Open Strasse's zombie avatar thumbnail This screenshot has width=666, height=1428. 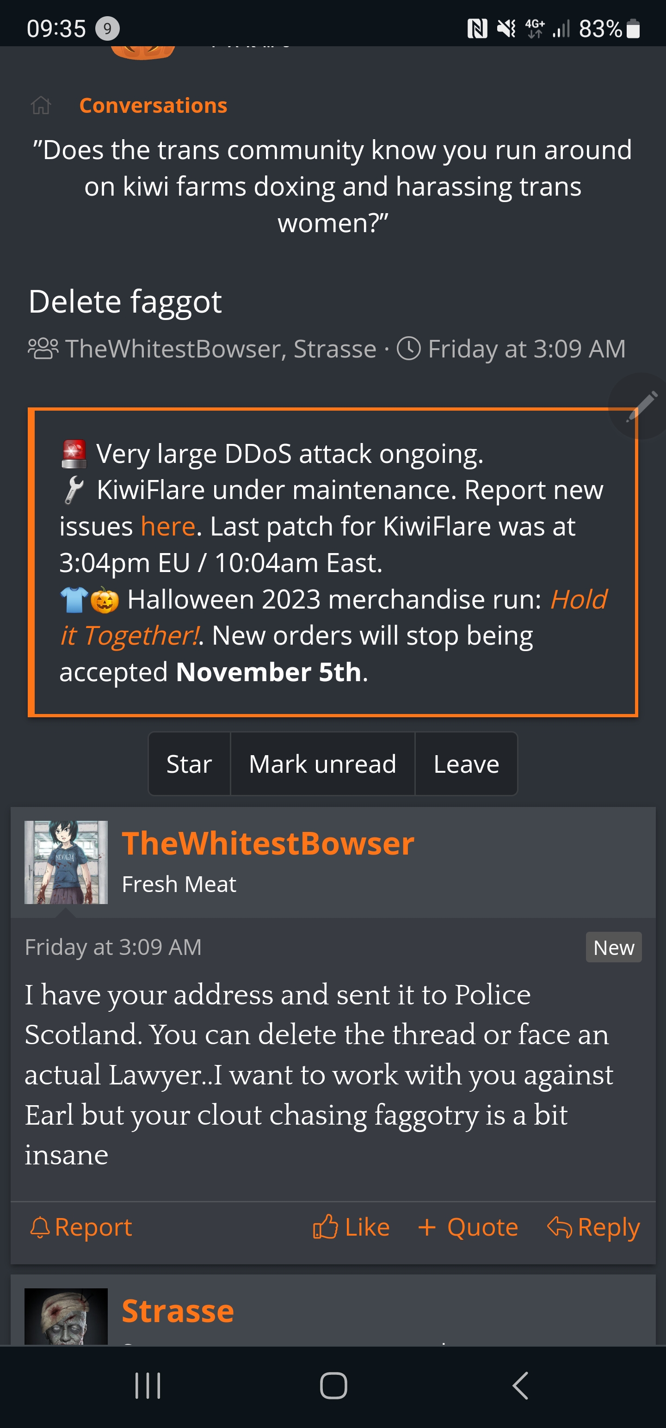click(x=66, y=1316)
